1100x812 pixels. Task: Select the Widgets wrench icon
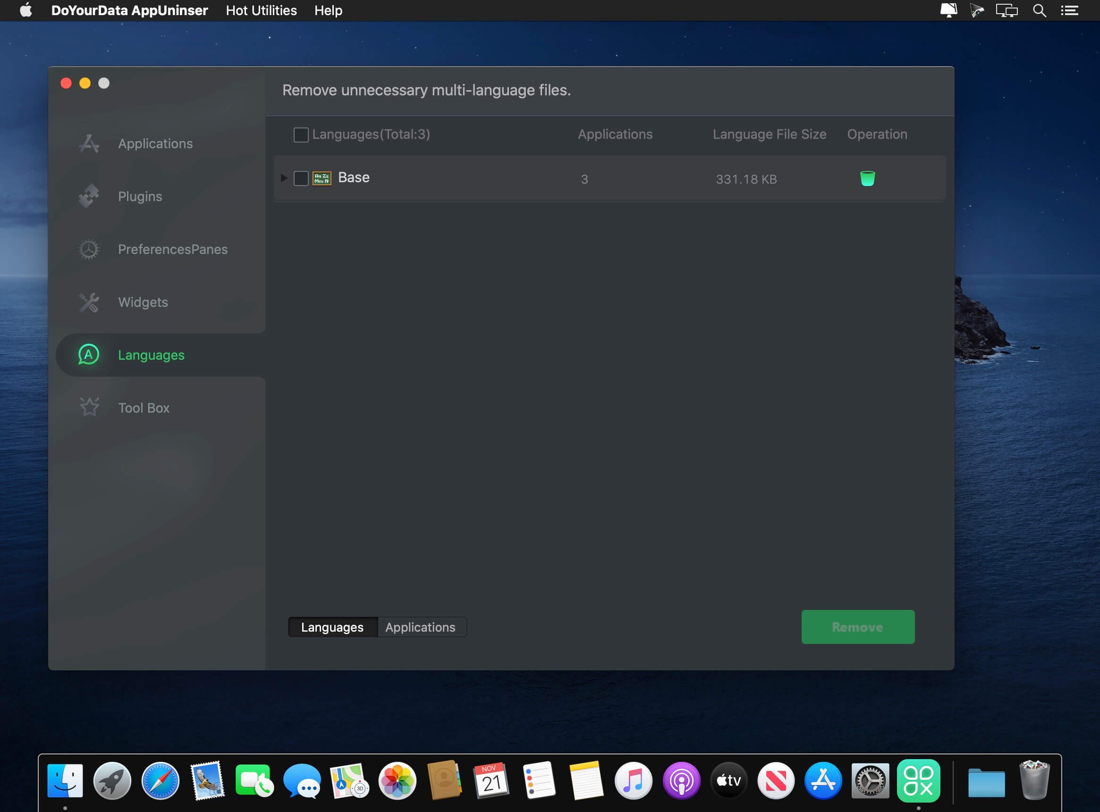[x=89, y=302]
